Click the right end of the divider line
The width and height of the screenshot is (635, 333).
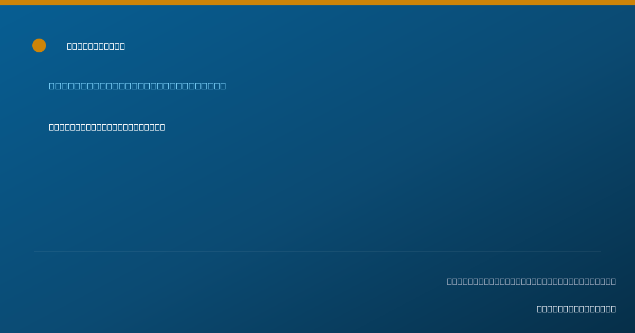coord(601,252)
